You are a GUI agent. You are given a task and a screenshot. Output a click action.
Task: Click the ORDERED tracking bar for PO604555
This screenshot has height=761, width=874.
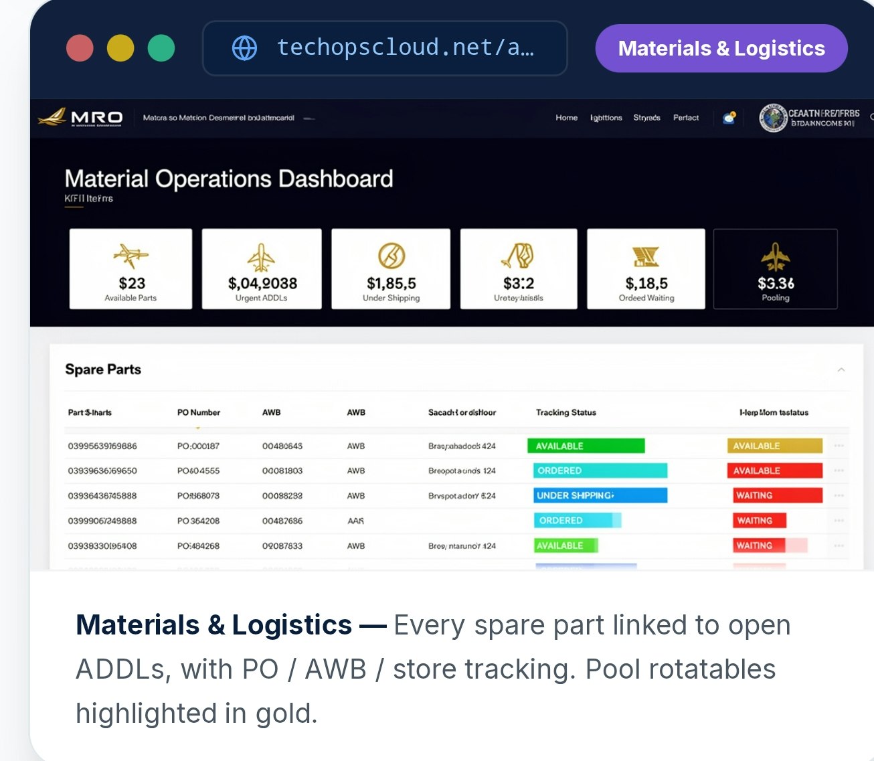click(x=600, y=471)
